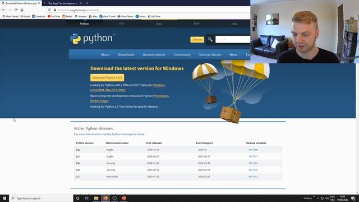359x202 pixels.
Task: Select Jobs in top site bar
Action: (x=234, y=24)
